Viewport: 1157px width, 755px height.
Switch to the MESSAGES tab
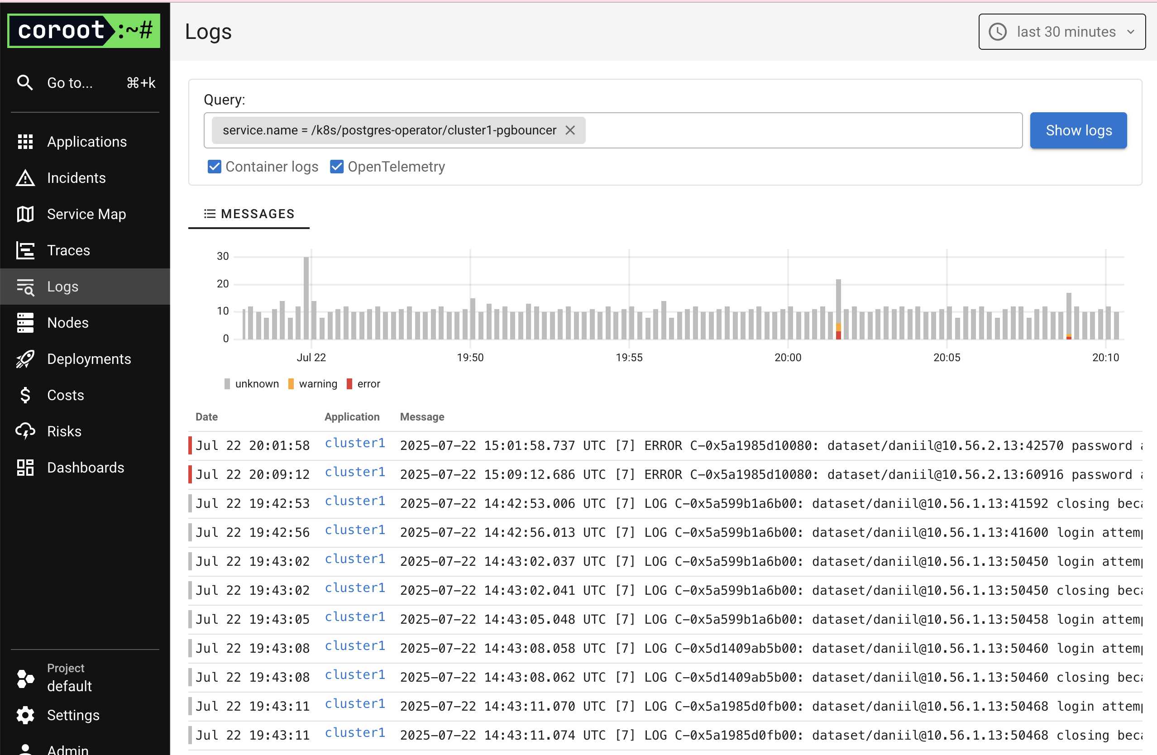pyautogui.click(x=249, y=214)
